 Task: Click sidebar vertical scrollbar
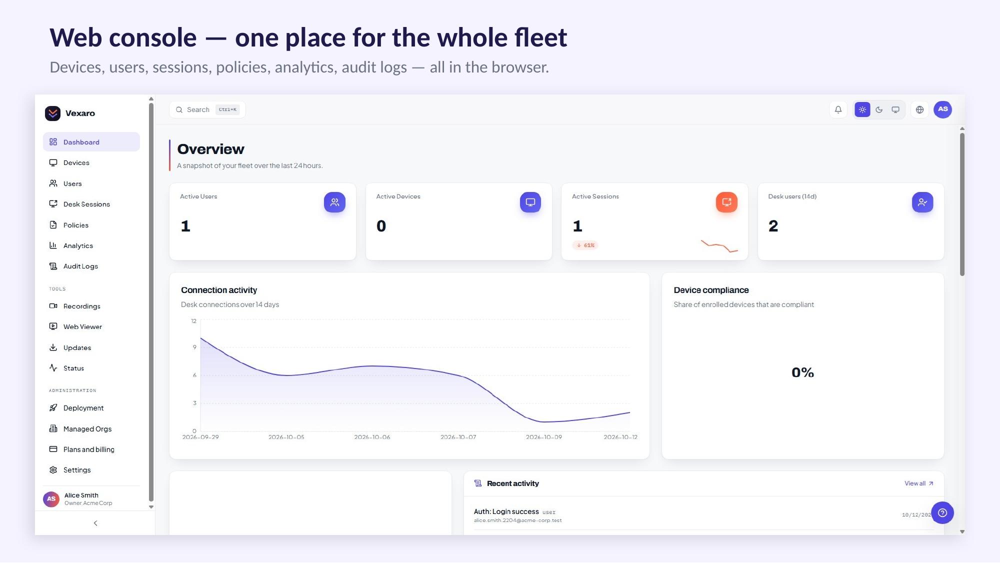pos(151,302)
